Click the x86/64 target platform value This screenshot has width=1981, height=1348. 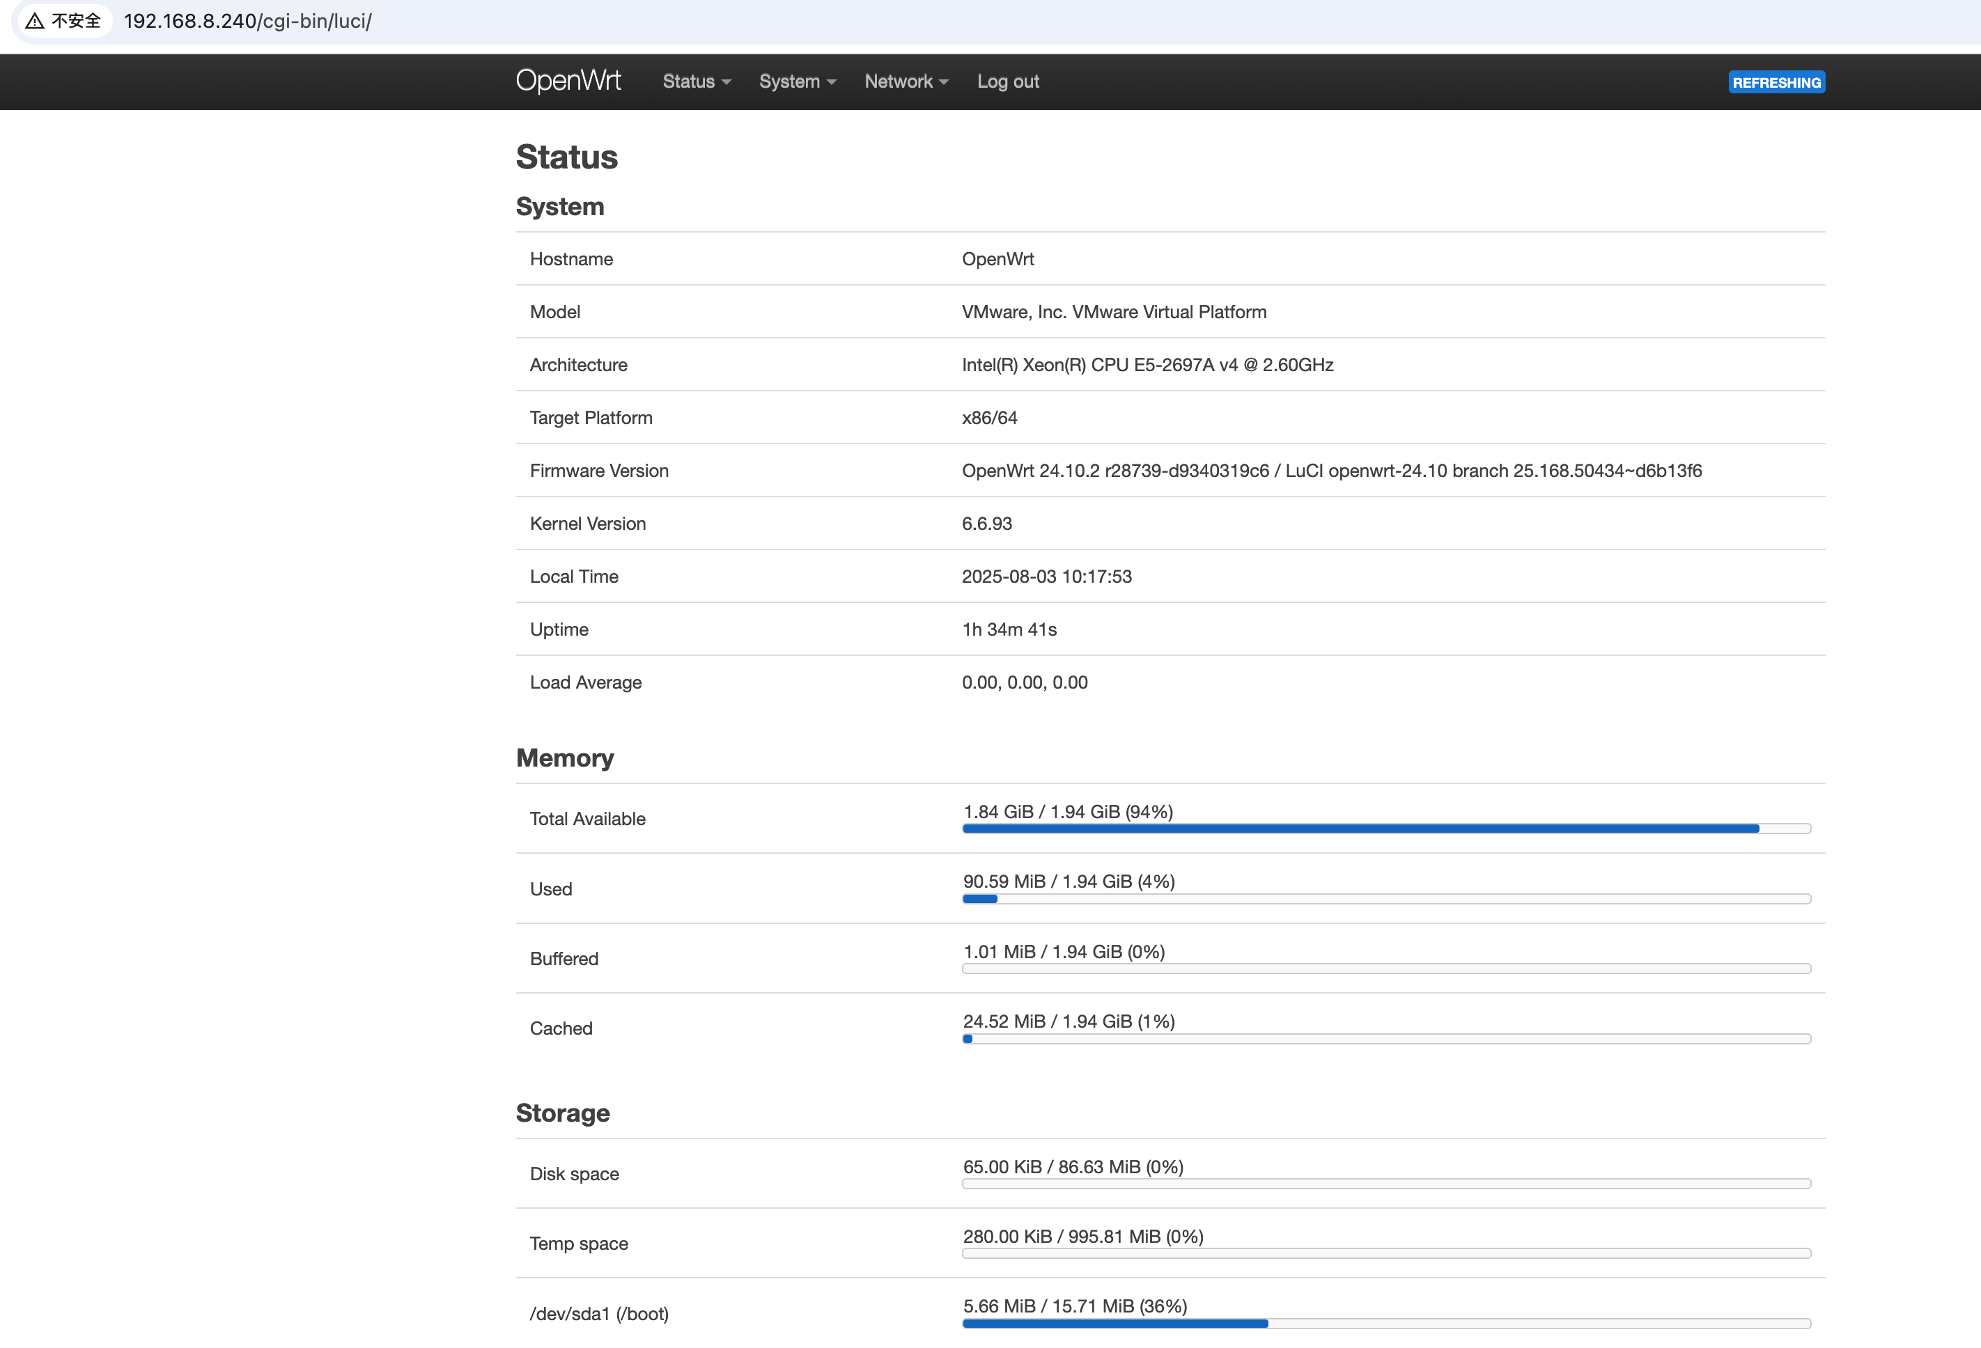(989, 418)
